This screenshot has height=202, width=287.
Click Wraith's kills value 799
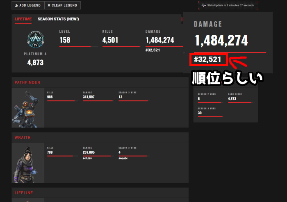pyautogui.click(x=50, y=152)
